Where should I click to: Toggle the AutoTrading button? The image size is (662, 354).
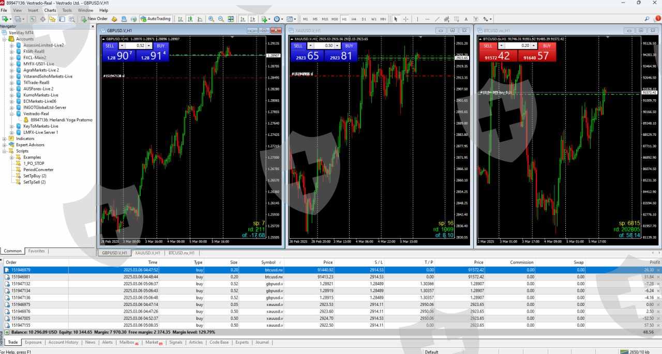tap(155, 19)
